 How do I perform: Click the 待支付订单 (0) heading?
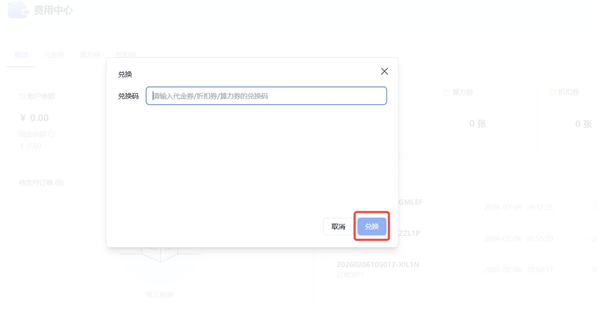pyautogui.click(x=41, y=183)
